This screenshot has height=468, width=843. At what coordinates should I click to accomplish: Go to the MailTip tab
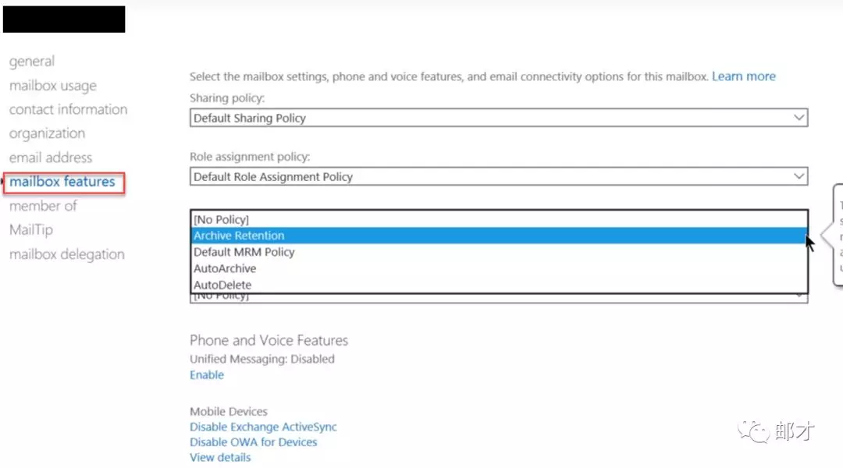coord(31,230)
